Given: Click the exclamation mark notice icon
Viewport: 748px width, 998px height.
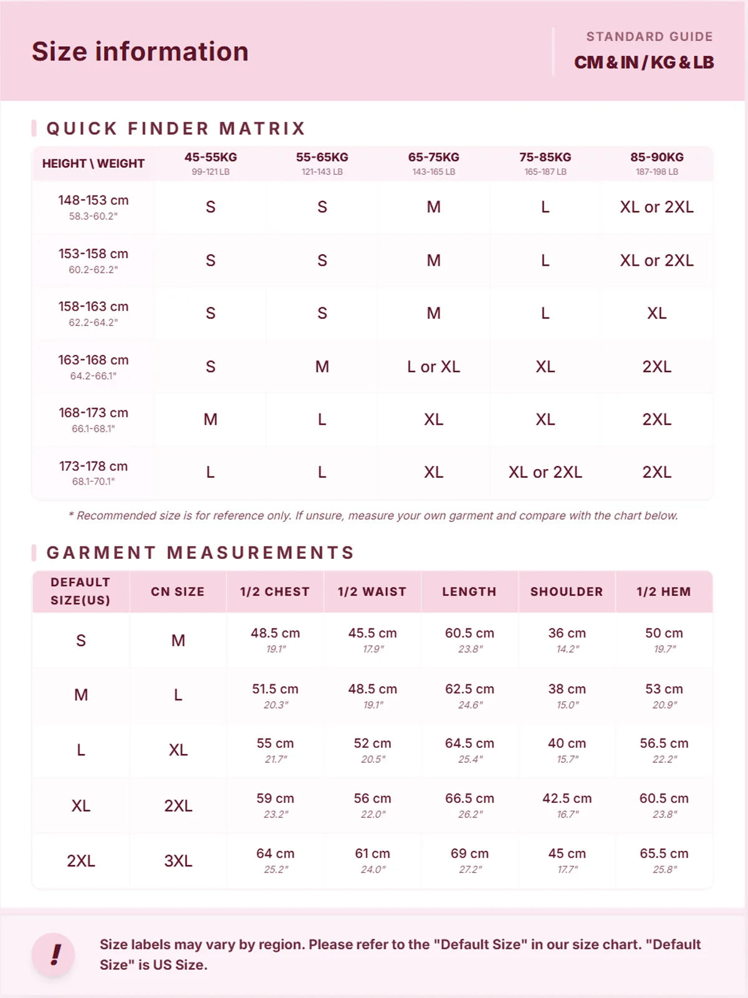Looking at the screenshot, I should 54,954.
